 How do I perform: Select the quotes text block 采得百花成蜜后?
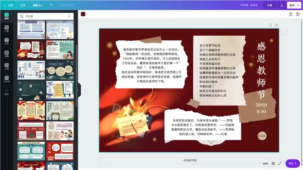click(x=203, y=127)
